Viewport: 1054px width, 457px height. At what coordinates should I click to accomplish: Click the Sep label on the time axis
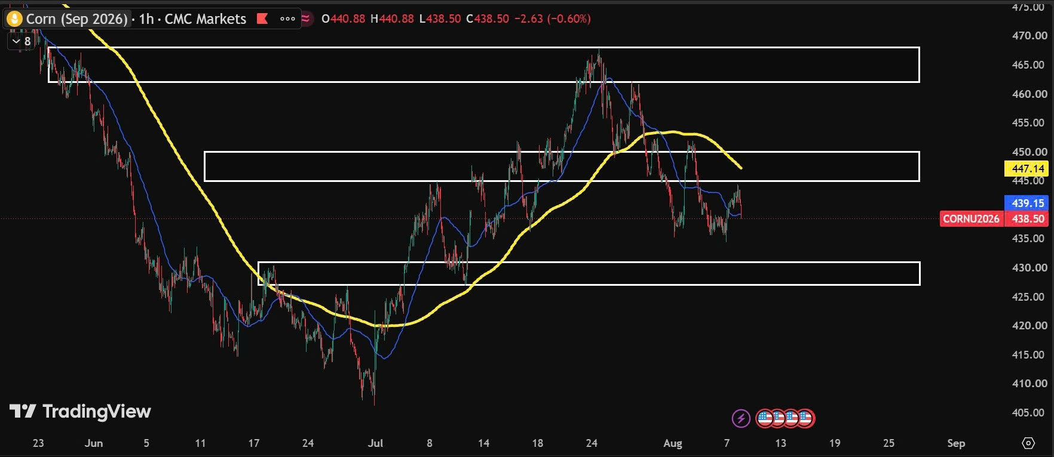[x=956, y=443]
